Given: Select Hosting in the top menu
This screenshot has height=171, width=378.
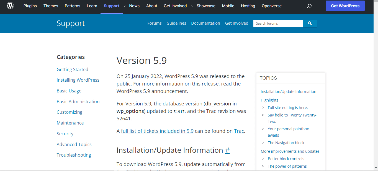Looking at the screenshot, I should [x=248, y=6].
